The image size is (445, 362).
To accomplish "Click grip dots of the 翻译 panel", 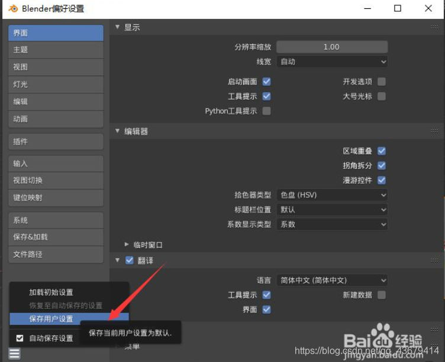I will click(x=434, y=260).
